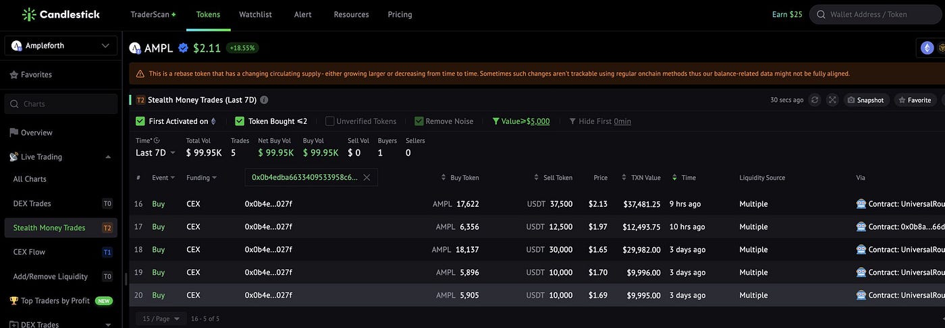Click the sidebar vertical scrollbar handle
Image resolution: width=945 pixels, height=328 pixels.
click(126, 278)
